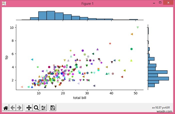Screen dimensions: 175x114
Task: Click the matplotlib window icon in title bar
Action: 4,4
